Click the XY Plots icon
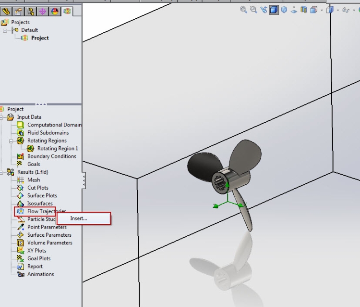 coord(20,250)
